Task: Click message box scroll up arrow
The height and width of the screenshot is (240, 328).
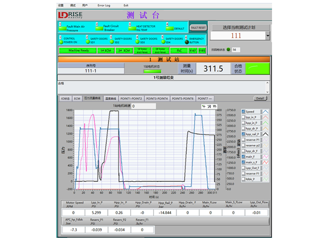Action: click(267, 83)
